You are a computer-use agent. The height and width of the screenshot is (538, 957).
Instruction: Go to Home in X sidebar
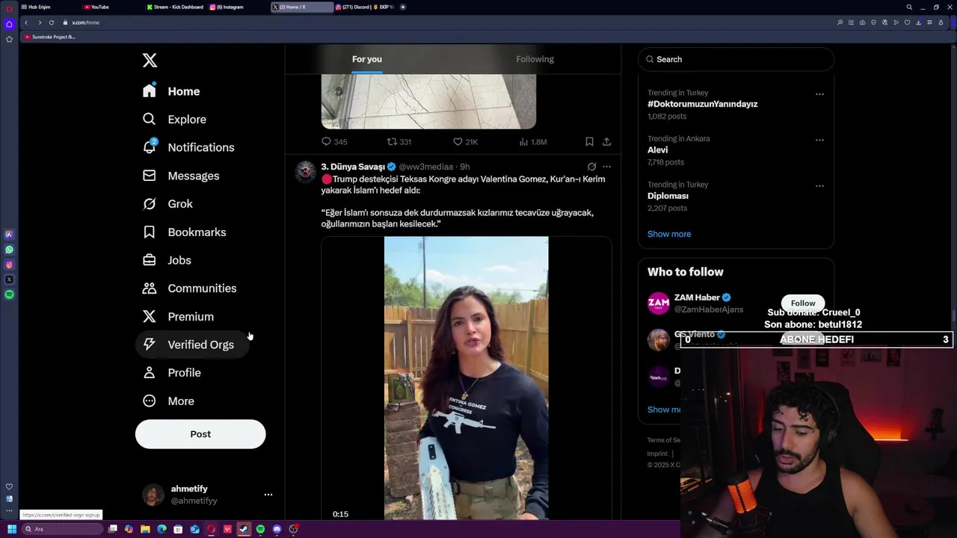point(172,91)
